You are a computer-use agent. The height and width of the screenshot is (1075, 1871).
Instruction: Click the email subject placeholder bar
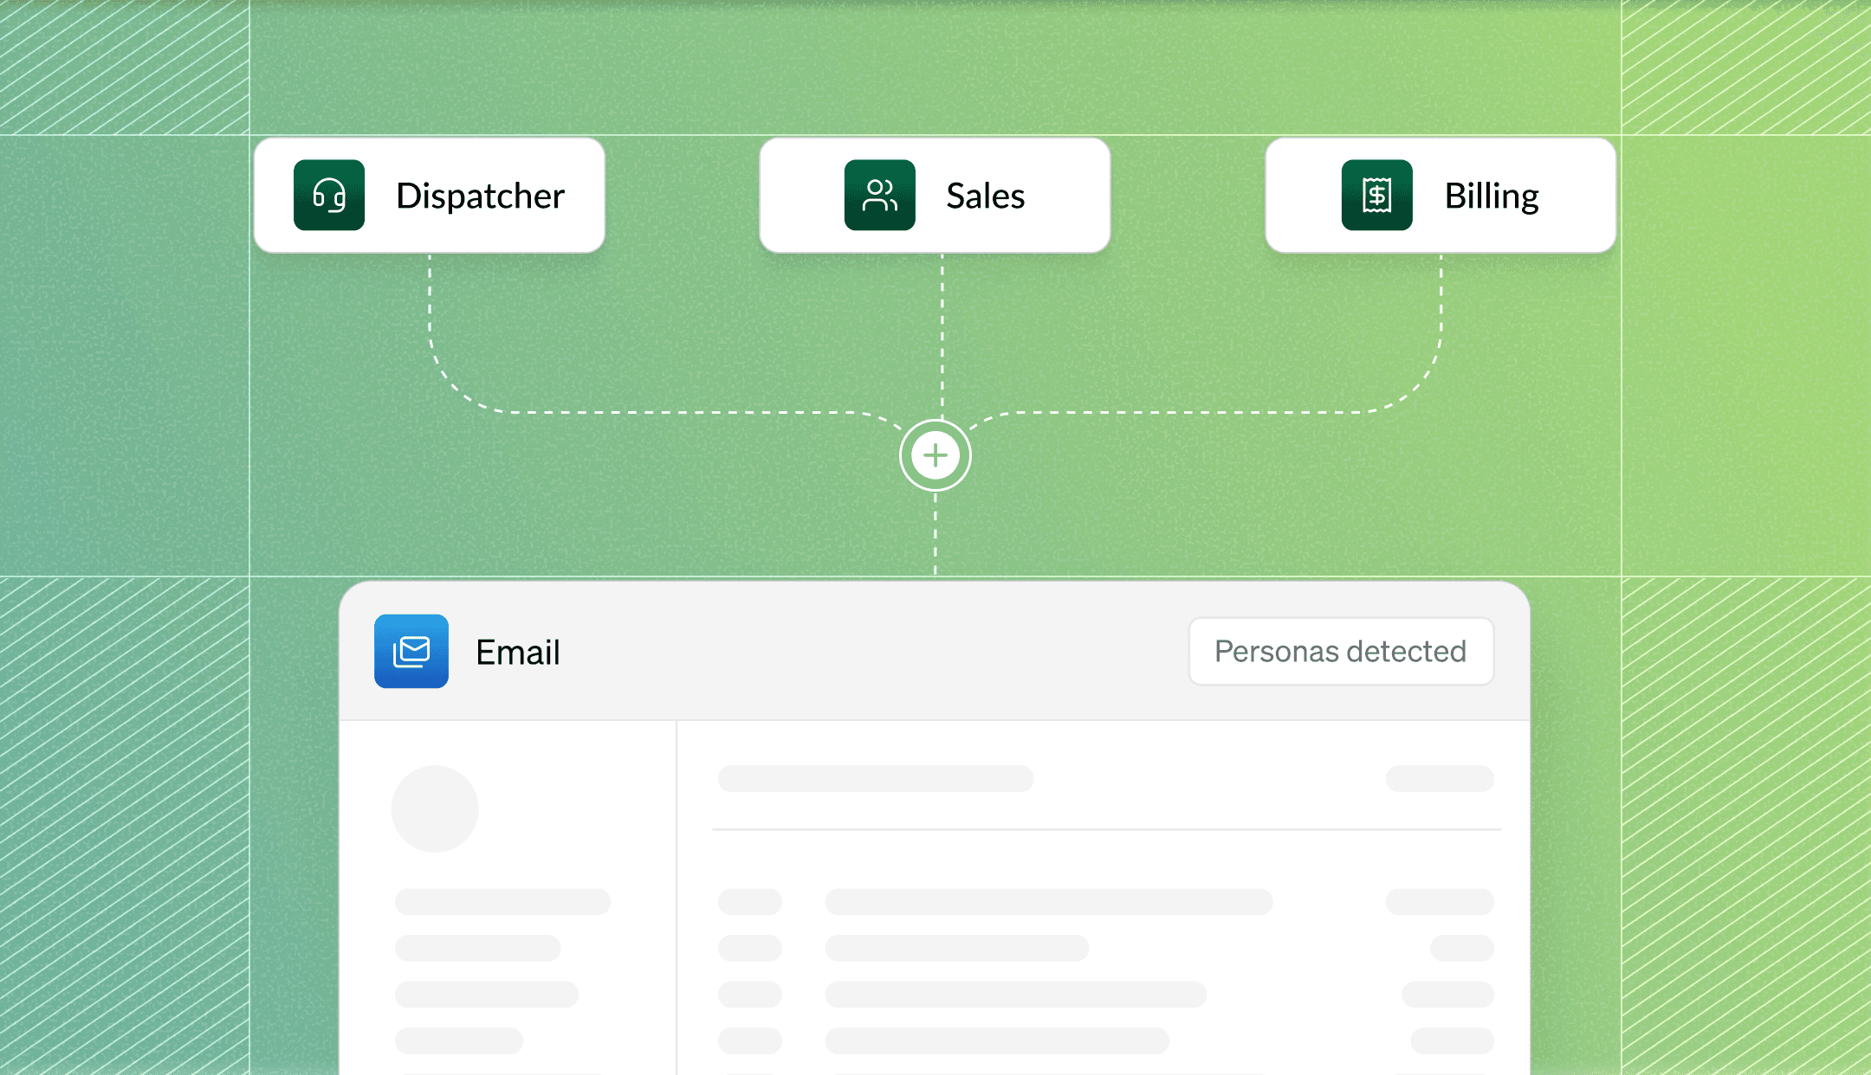click(875, 778)
